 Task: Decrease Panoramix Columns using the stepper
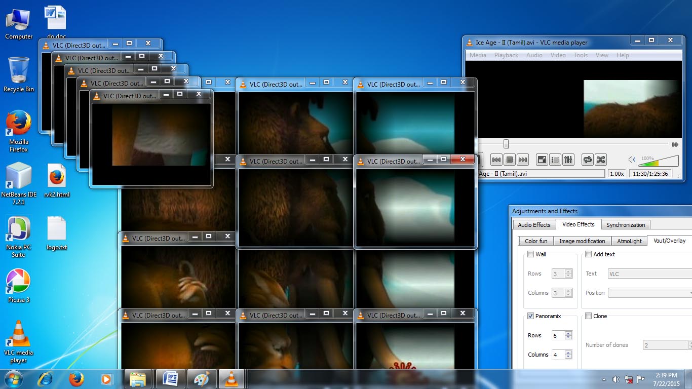point(568,357)
